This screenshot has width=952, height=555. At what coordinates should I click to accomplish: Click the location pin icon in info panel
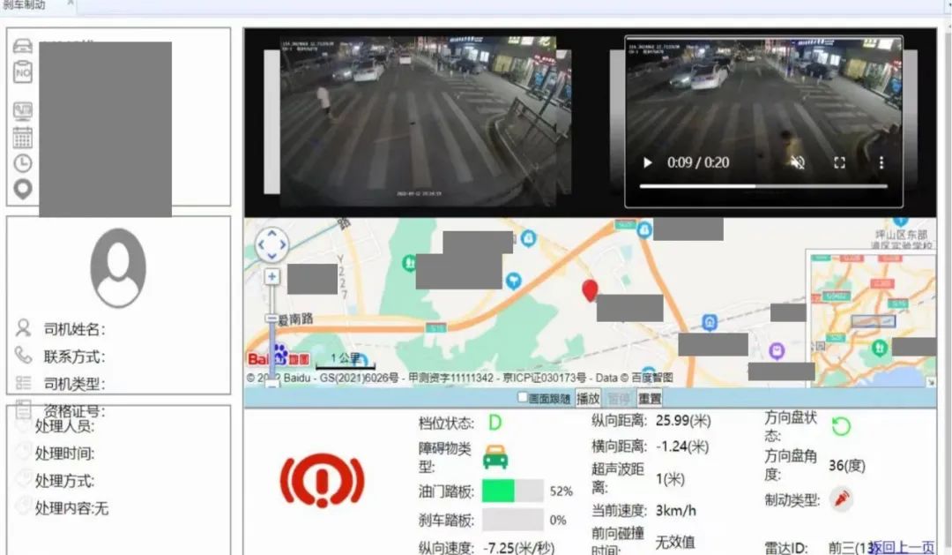point(23,189)
